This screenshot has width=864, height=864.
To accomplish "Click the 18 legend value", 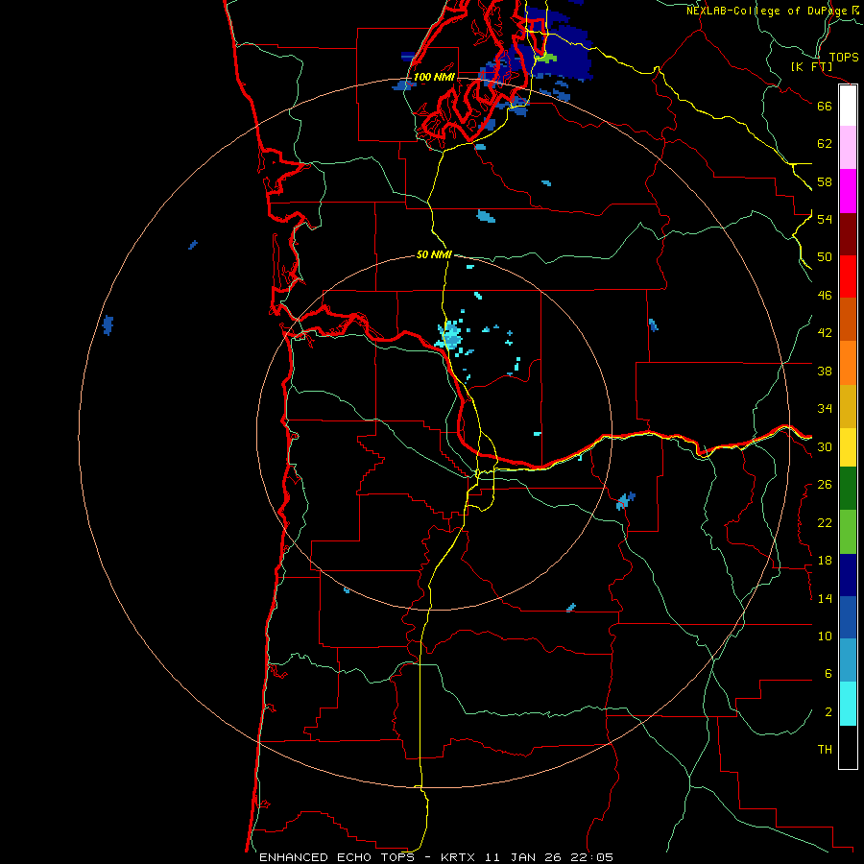I will [x=825, y=561].
